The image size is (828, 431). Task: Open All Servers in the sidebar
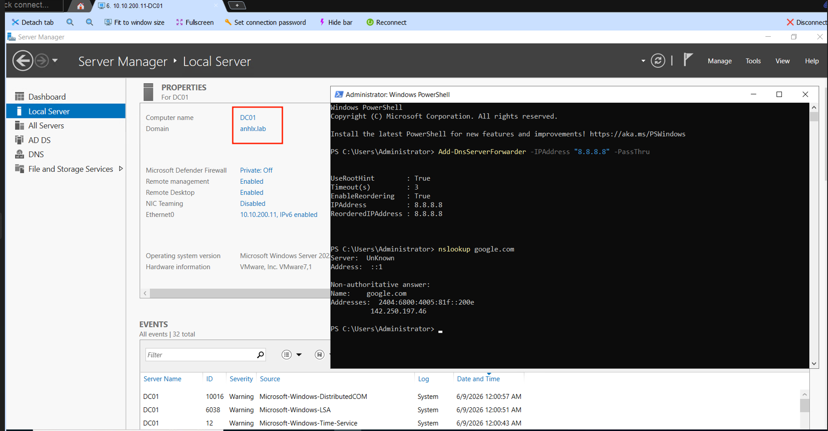66,126
